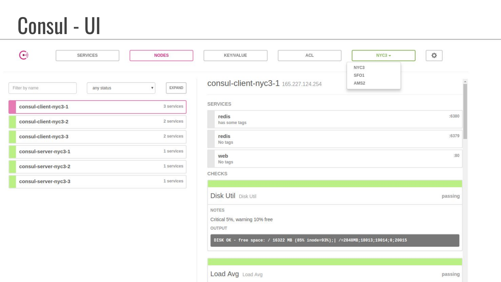This screenshot has width=501, height=282.
Task: Click the scrollbar up arrow
Action: [x=465, y=82]
